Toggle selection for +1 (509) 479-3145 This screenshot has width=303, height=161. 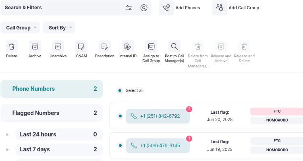(120, 146)
